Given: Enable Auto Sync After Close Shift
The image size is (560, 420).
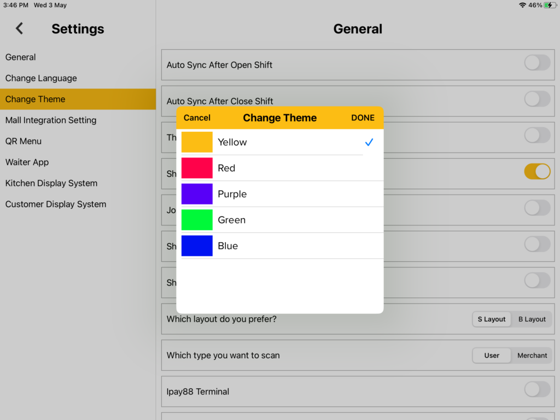Looking at the screenshot, I should (536, 98).
